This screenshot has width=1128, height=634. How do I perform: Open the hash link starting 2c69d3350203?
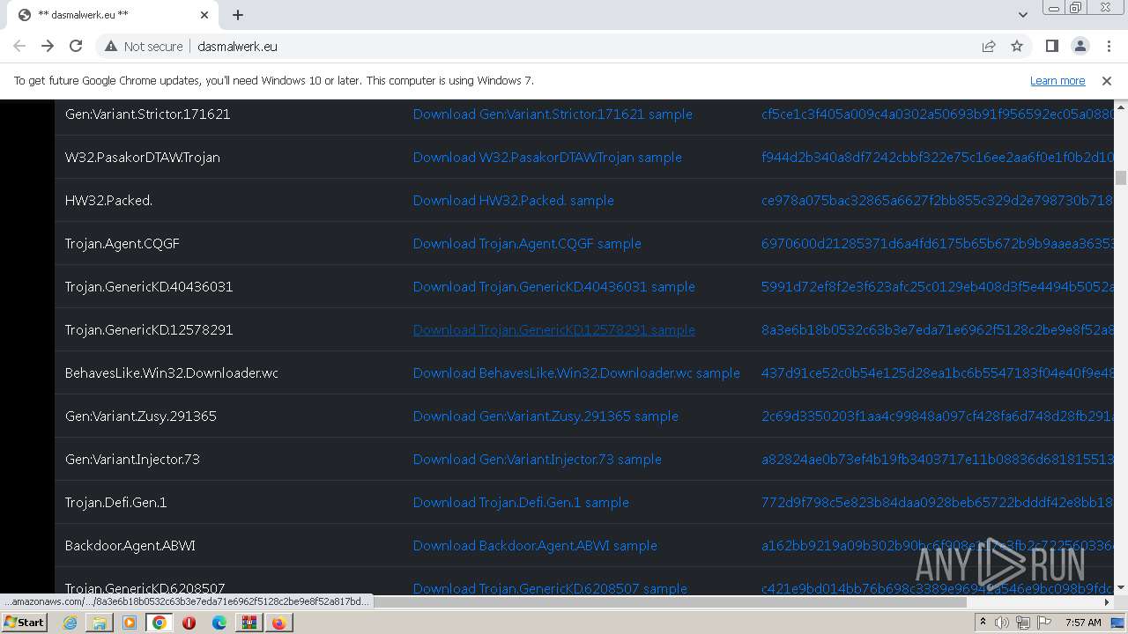938,417
